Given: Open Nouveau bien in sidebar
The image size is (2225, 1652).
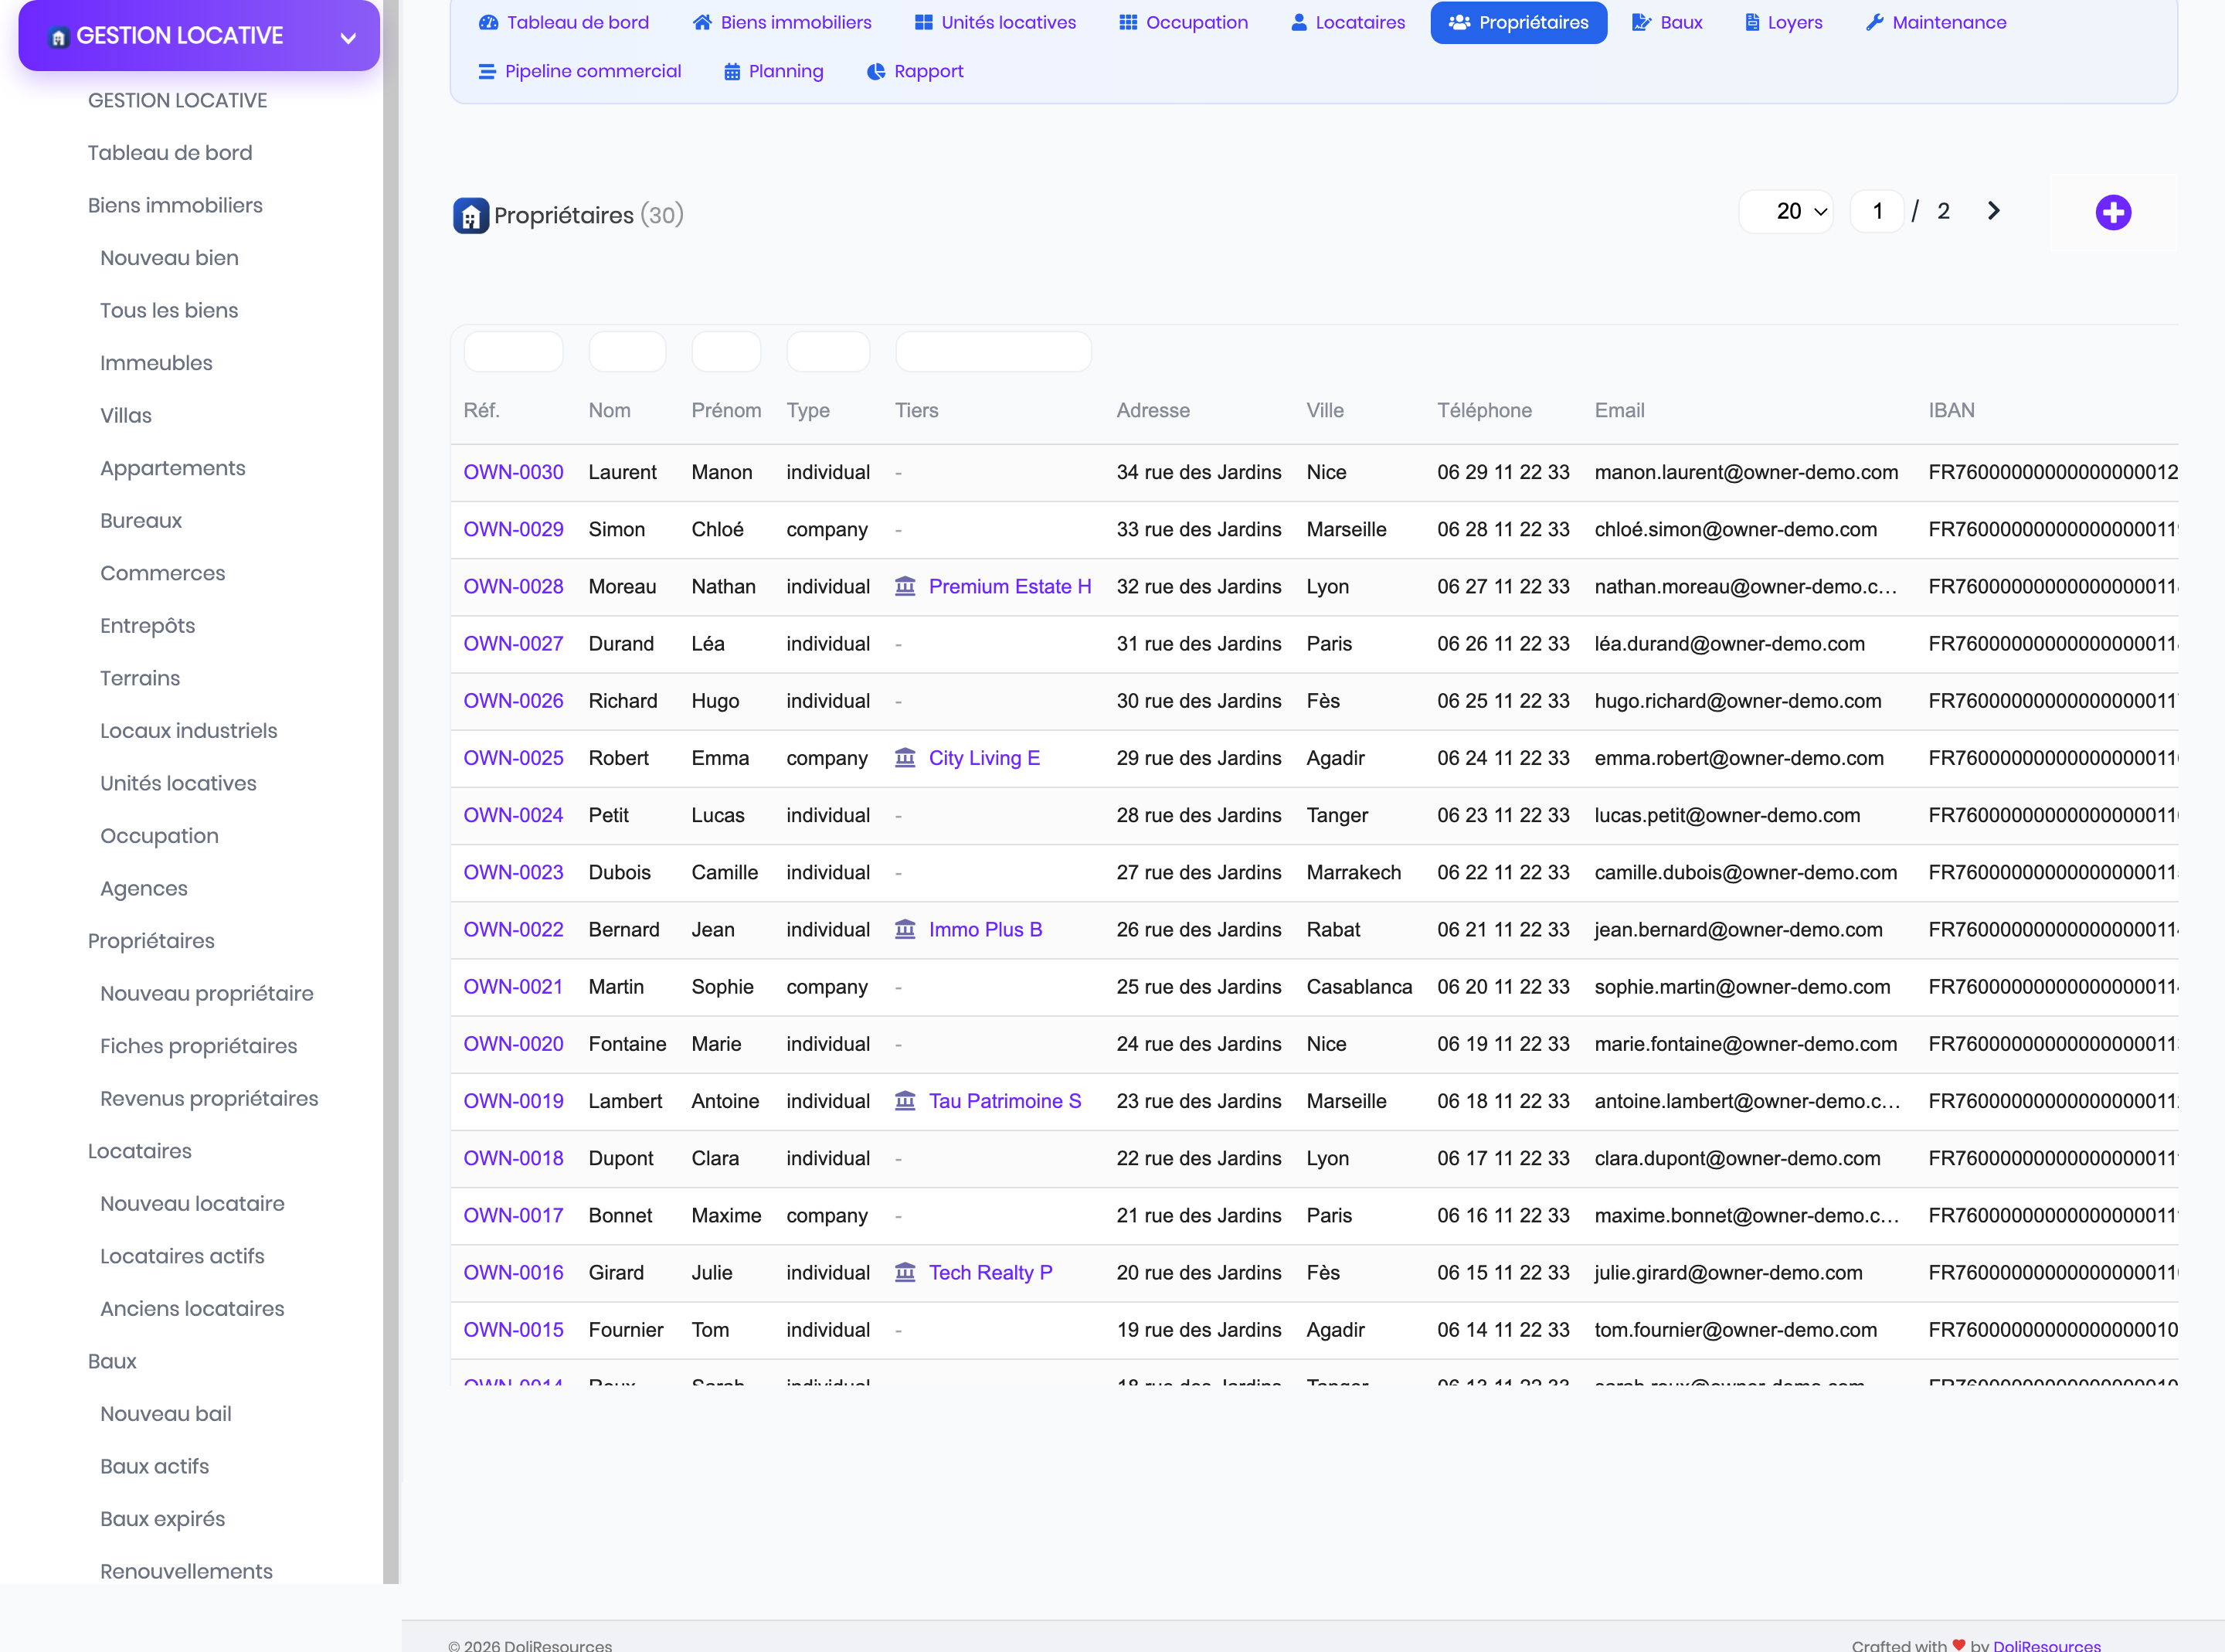Looking at the screenshot, I should (x=169, y=258).
